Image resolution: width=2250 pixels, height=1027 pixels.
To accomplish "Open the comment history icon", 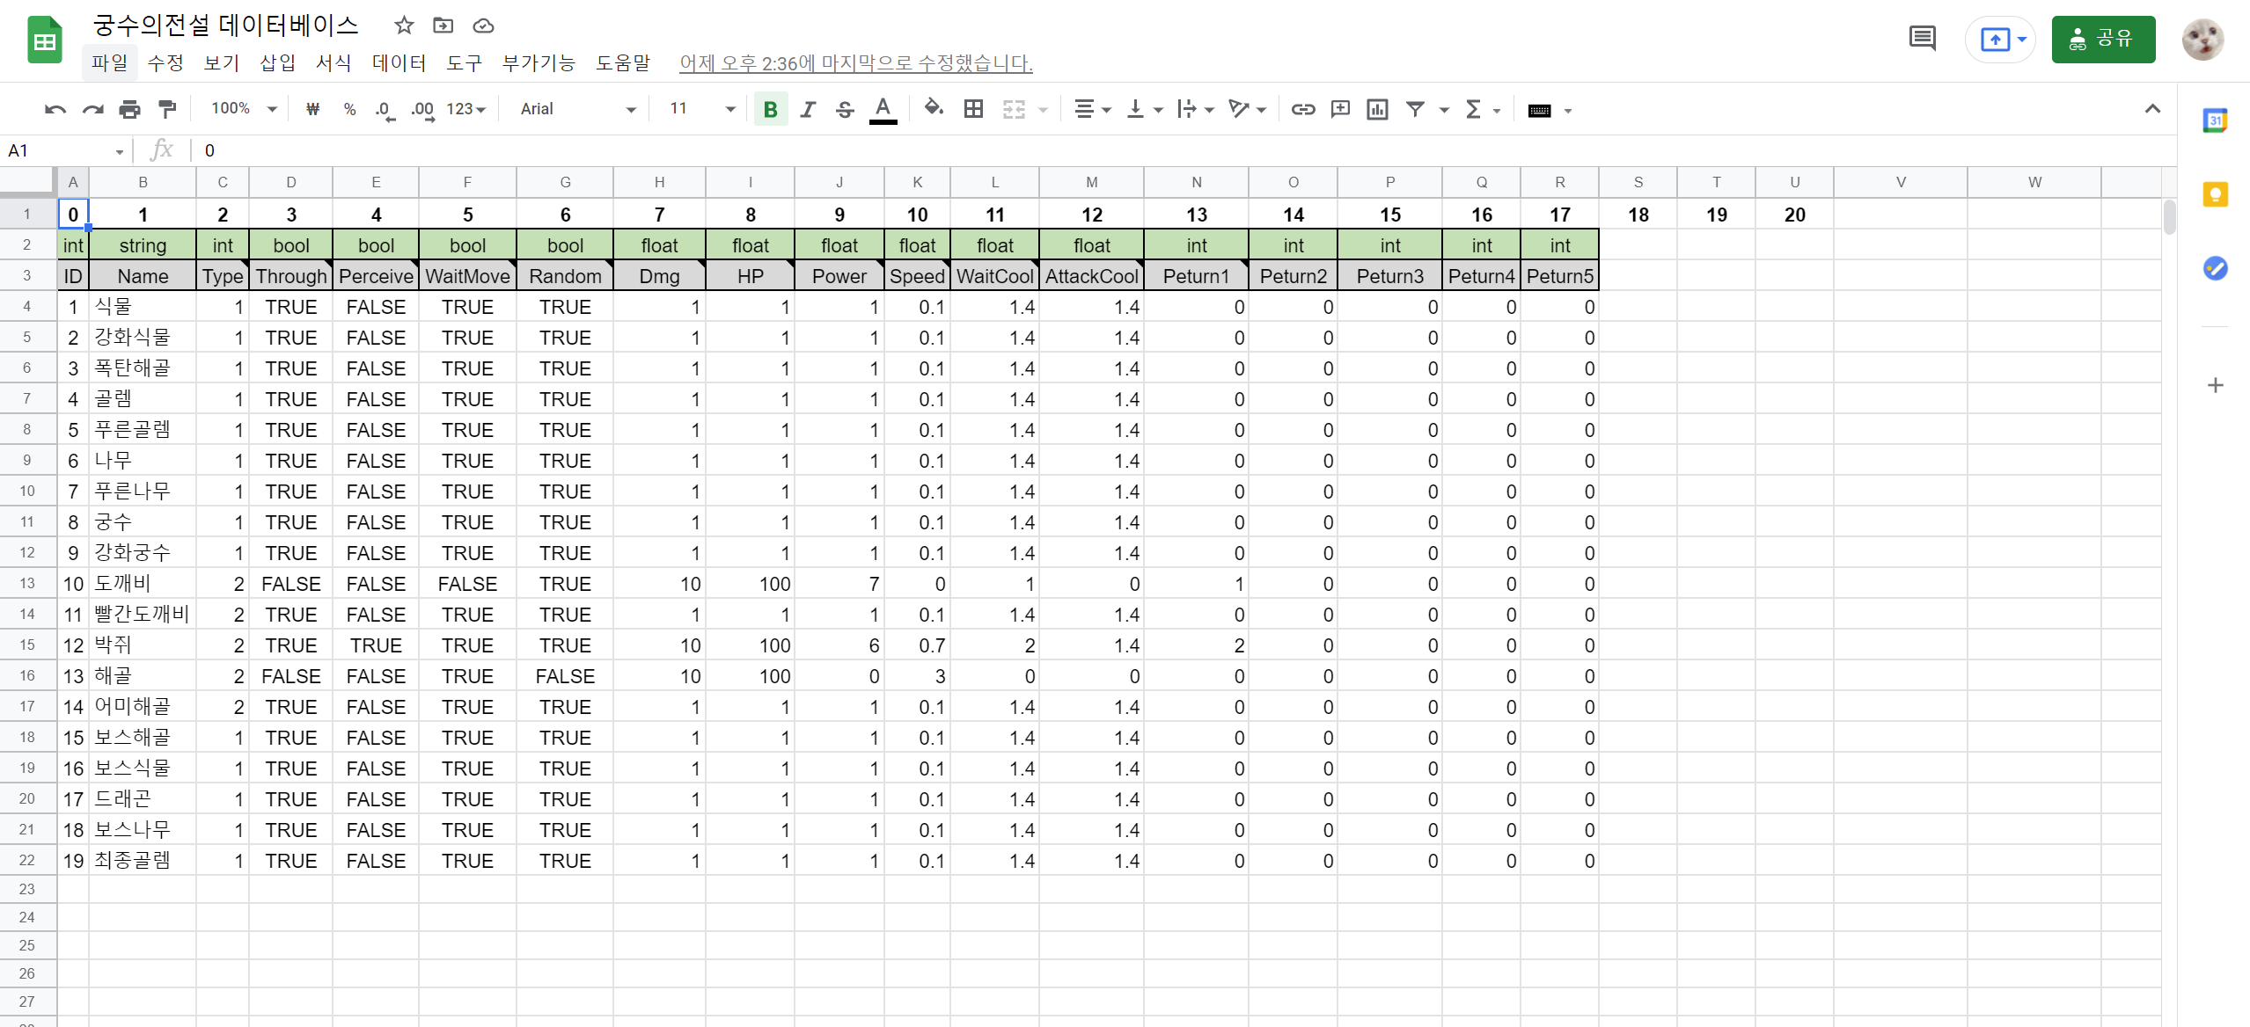I will point(1922,39).
